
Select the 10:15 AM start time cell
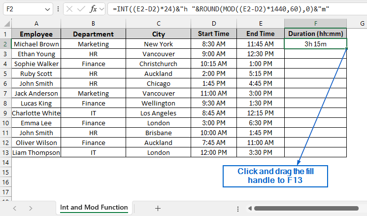(214, 64)
